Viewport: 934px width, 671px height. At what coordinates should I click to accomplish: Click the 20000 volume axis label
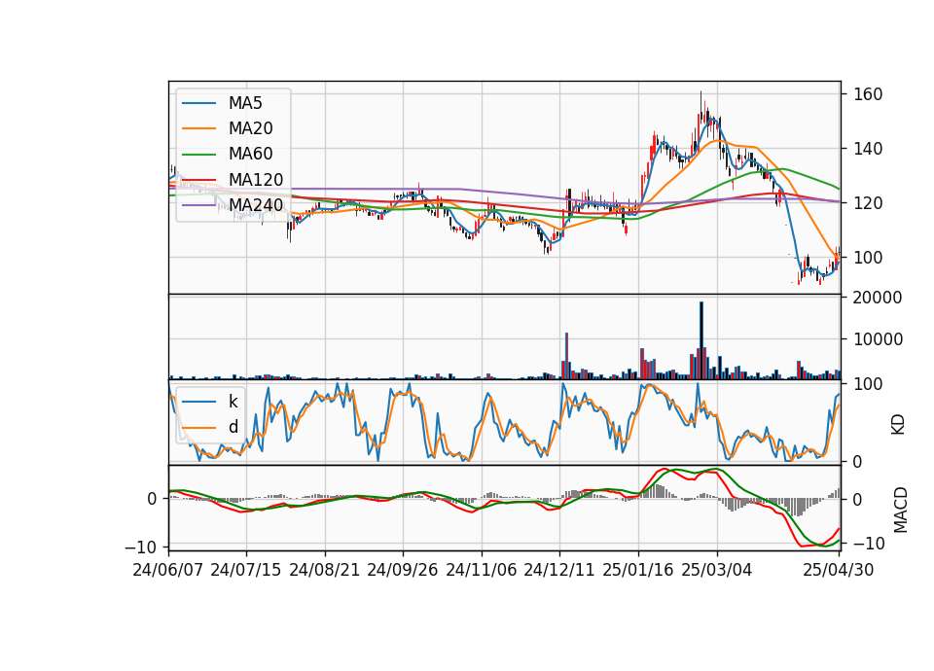point(878,298)
